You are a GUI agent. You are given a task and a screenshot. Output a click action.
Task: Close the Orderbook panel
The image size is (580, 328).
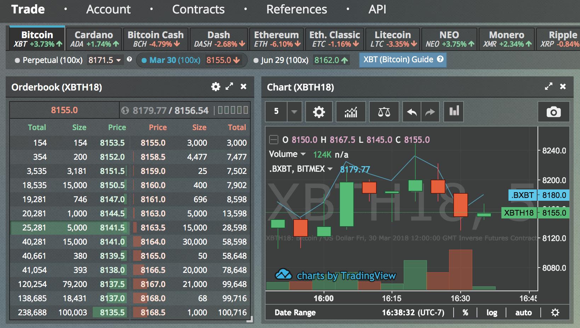[x=244, y=86]
